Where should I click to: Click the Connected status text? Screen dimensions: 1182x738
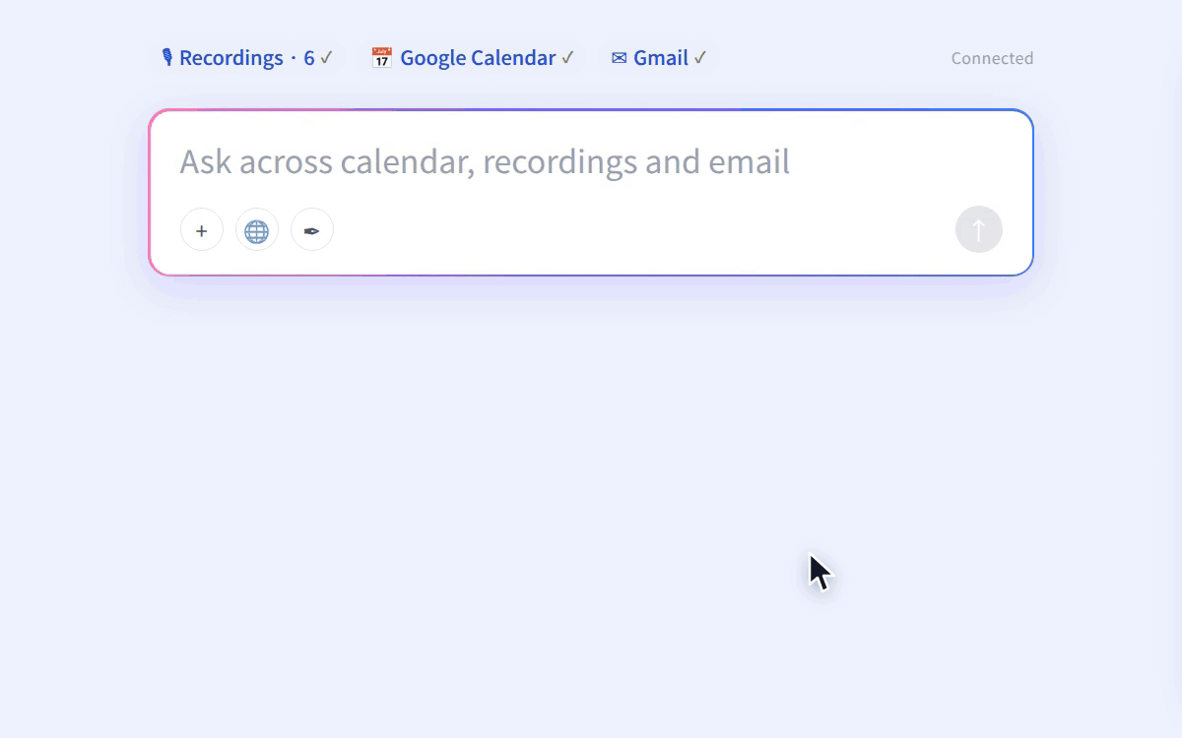coord(992,58)
